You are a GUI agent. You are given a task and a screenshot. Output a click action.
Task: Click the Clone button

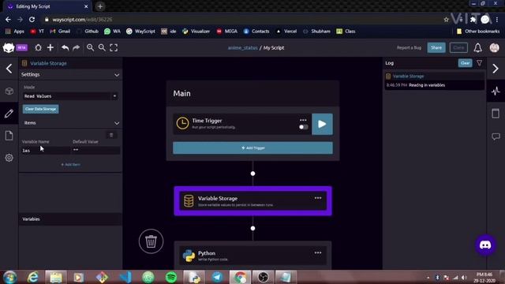tap(458, 47)
